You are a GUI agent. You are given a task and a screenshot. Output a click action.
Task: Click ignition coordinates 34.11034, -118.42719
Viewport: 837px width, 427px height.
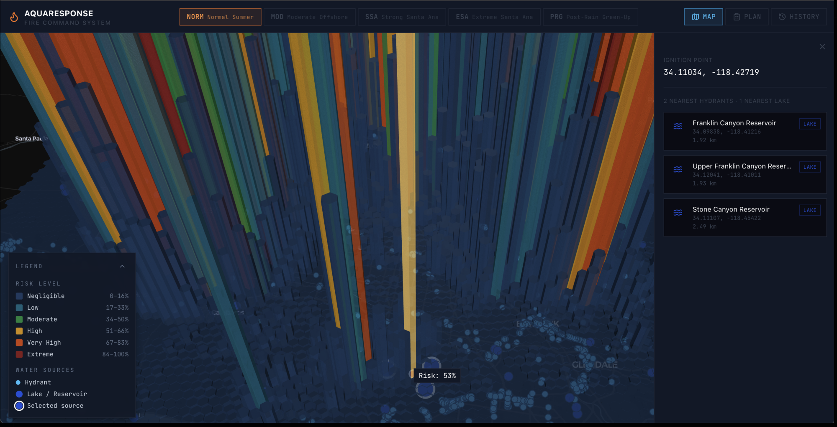click(711, 73)
